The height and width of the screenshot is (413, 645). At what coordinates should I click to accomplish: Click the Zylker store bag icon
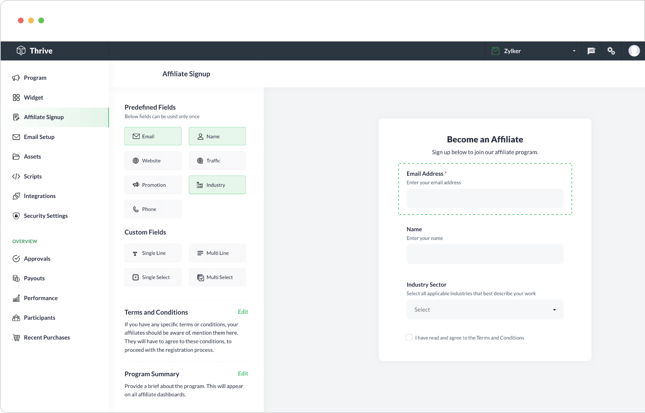point(495,51)
